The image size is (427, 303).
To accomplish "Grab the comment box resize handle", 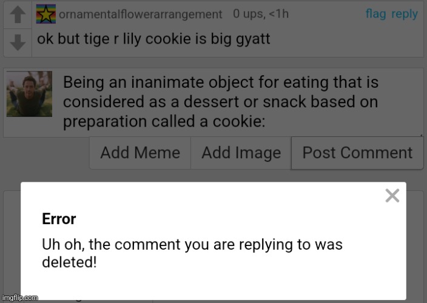I will pyautogui.click(x=420, y=133).
